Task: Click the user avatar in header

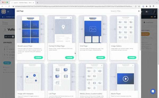Action: pyautogui.click(x=154, y=12)
